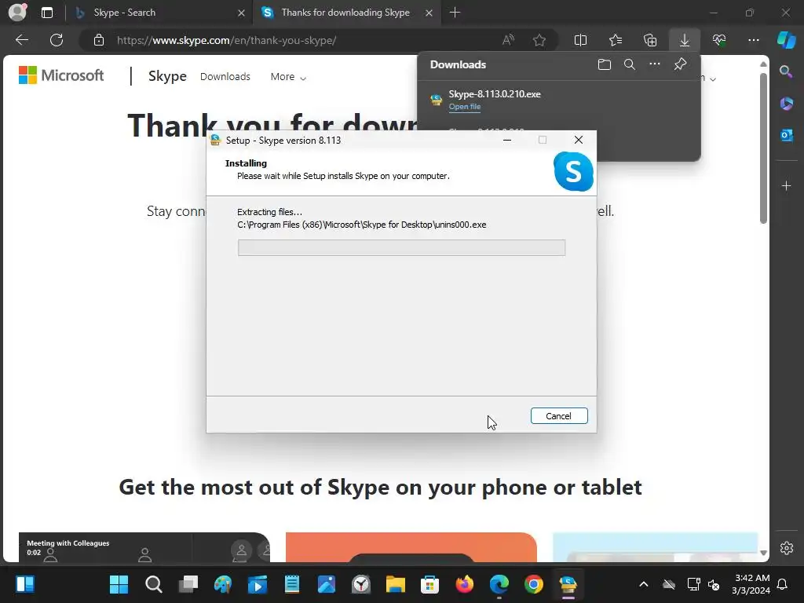Add a sidebar app with plus icon
Image resolution: width=804 pixels, height=603 pixels.
786,185
